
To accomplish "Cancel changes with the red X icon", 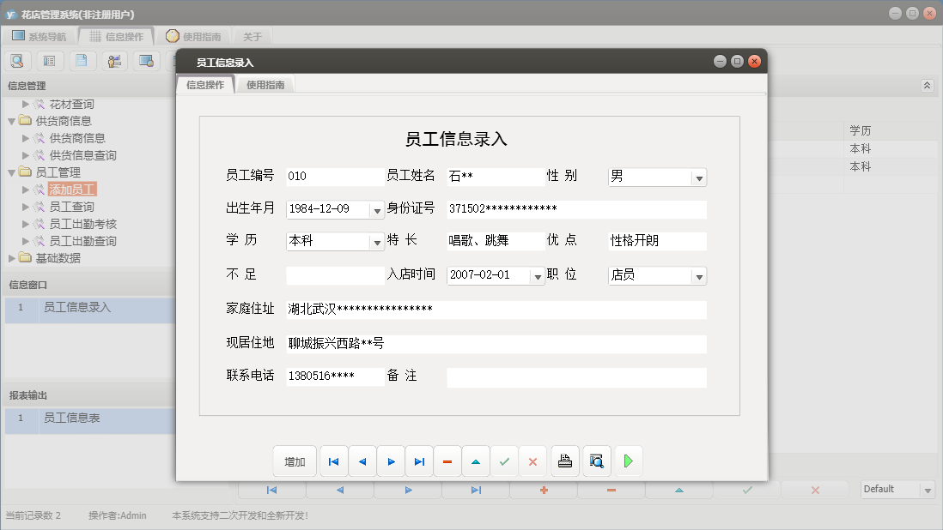I will [532, 461].
